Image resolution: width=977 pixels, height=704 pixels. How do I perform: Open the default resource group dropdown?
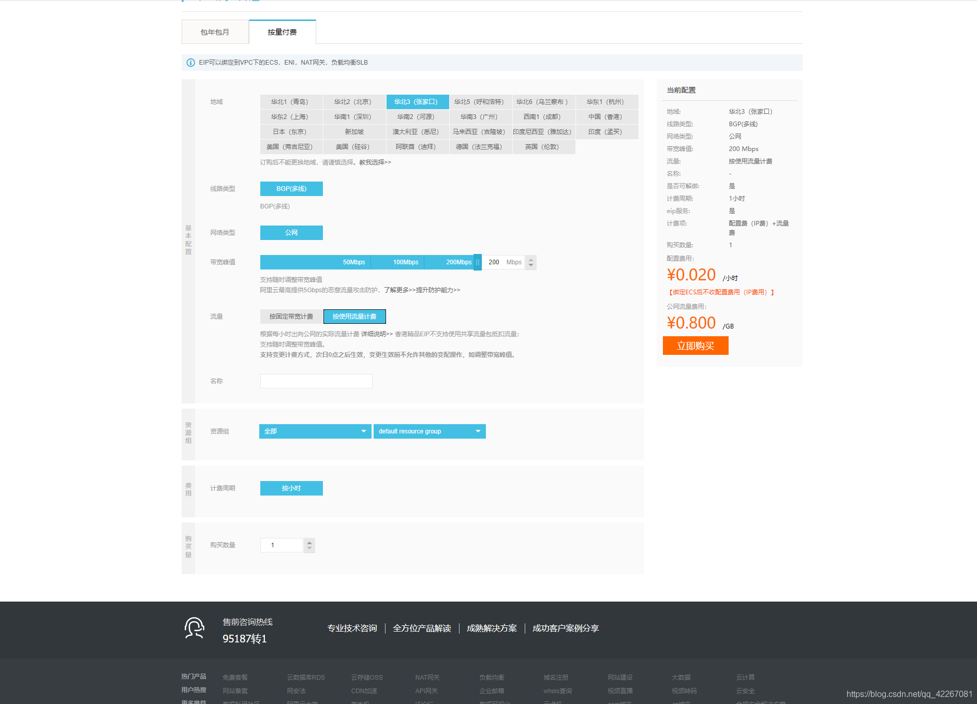tap(430, 431)
